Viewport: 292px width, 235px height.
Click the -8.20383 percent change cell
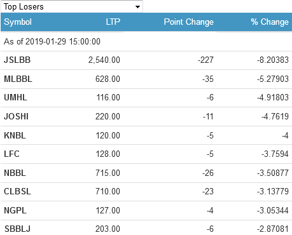click(x=273, y=60)
